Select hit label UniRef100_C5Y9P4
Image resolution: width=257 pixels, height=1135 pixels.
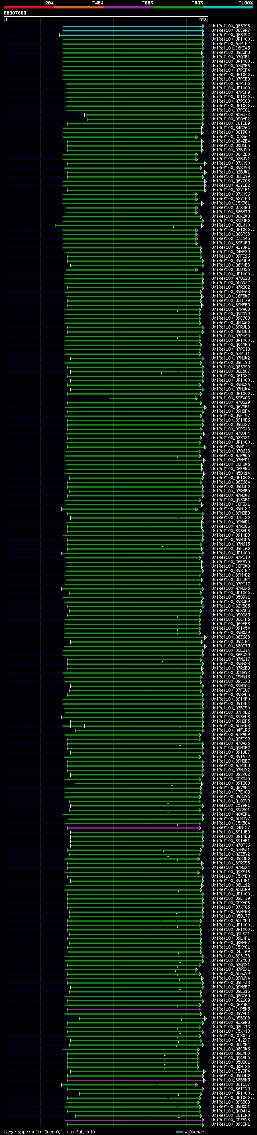click(230, 1071)
